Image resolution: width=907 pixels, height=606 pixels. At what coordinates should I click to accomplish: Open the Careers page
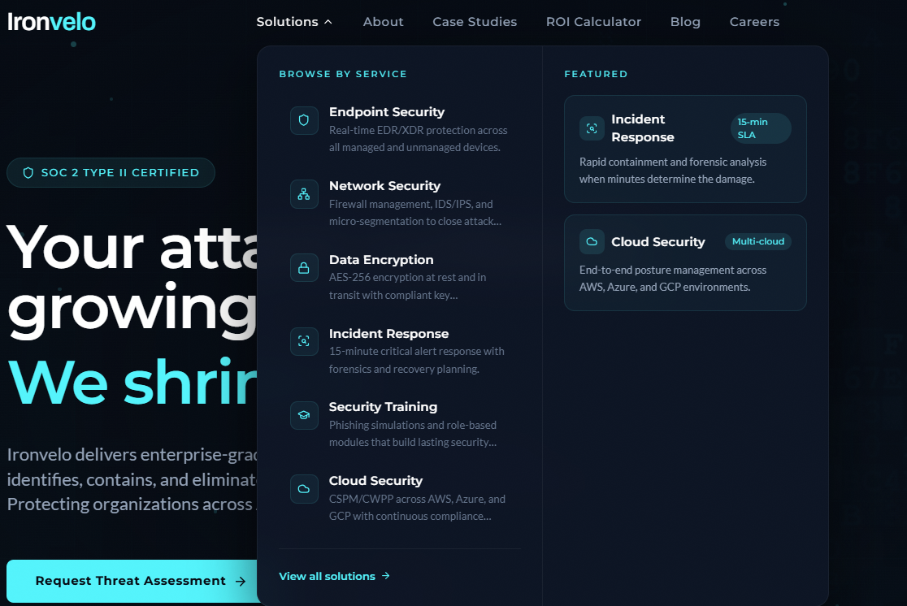(754, 22)
